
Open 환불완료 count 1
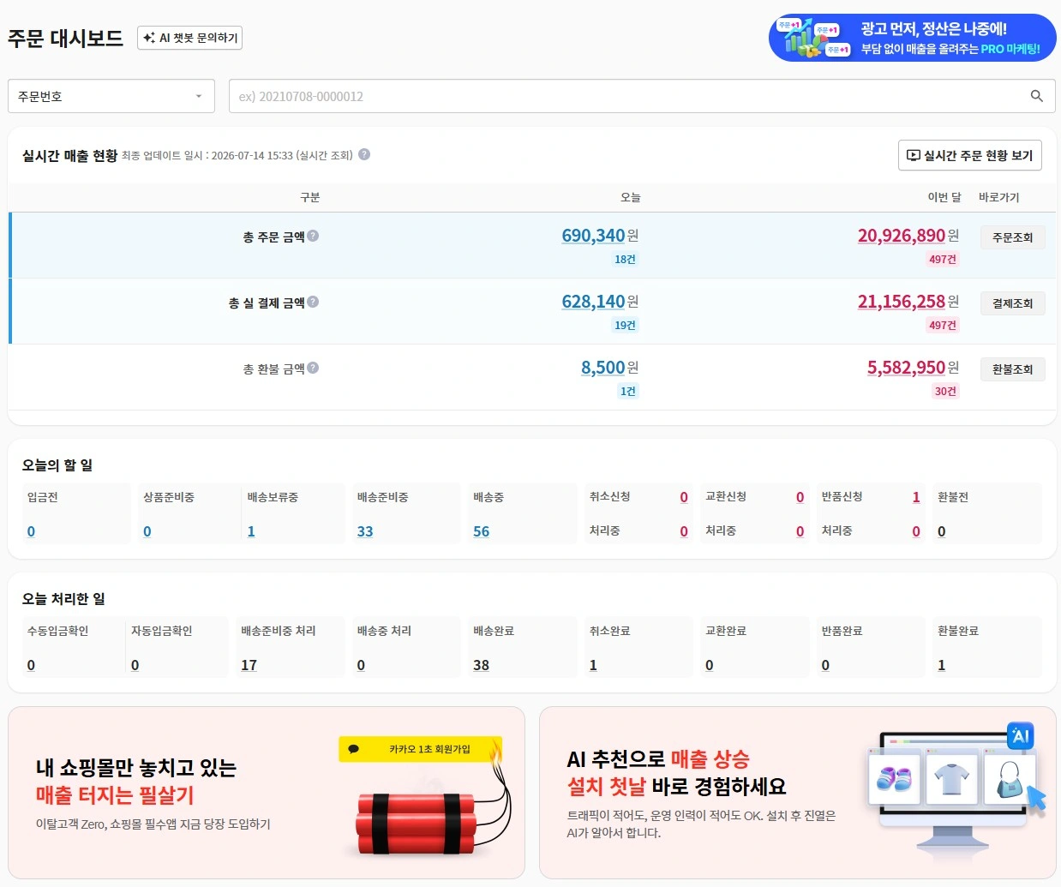[941, 665]
